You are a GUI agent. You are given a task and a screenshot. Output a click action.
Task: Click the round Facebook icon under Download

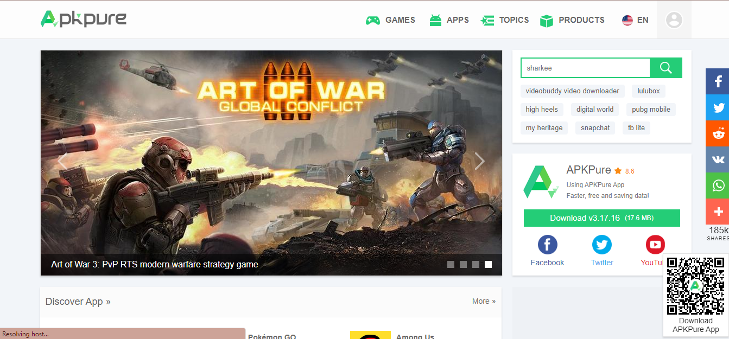pos(547,245)
